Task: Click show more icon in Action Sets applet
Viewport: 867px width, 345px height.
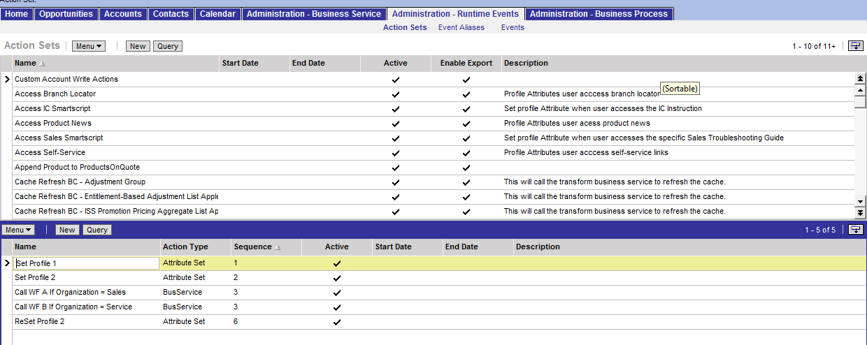Action: 855,46
